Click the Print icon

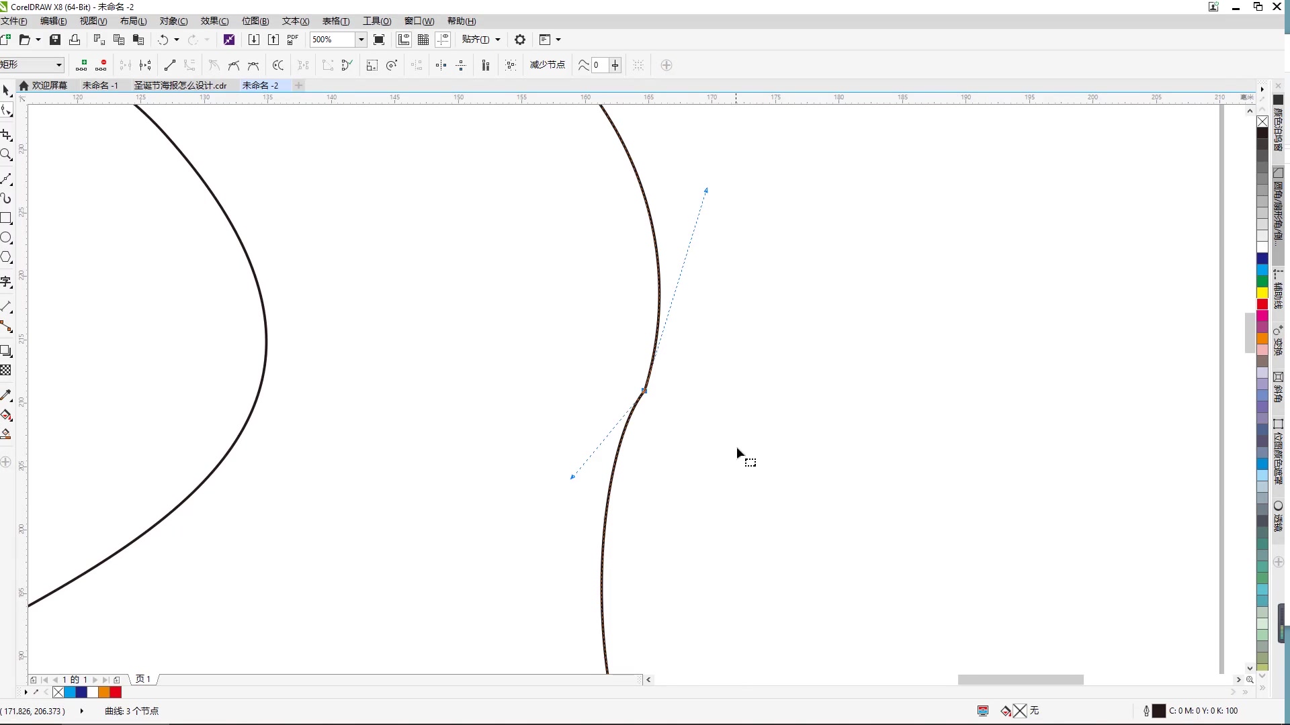75,40
